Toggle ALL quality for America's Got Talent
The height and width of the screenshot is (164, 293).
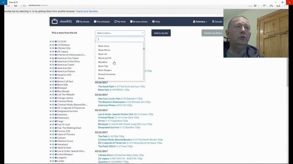point(53,58)
